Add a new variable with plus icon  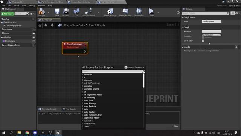(x=34, y=37)
